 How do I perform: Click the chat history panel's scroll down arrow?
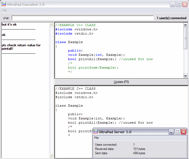(51, 156)
